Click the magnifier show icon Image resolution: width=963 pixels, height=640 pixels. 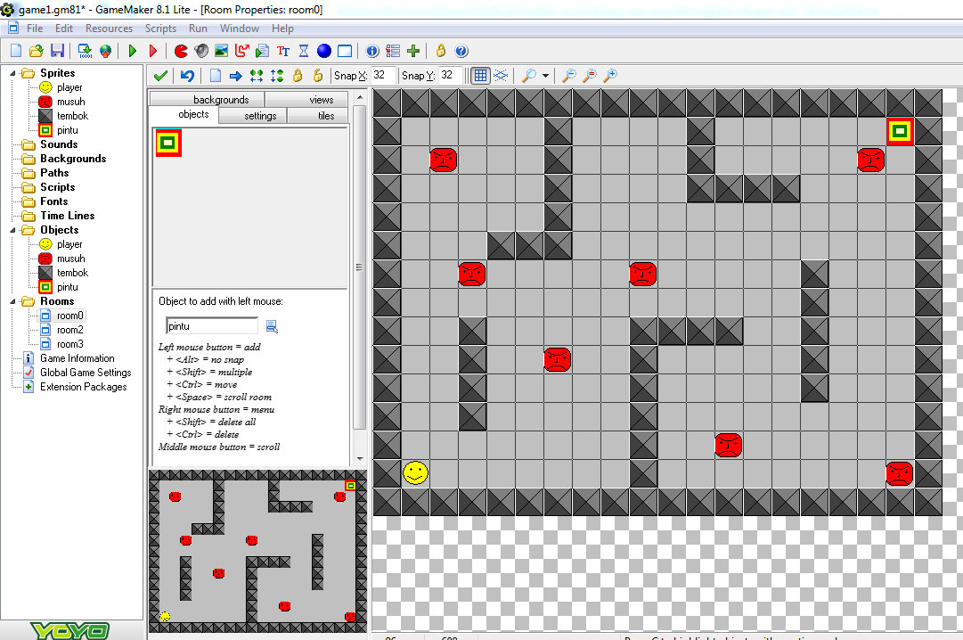[529, 76]
